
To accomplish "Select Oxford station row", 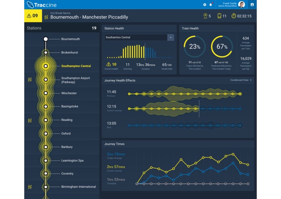I will [x=62, y=133].
